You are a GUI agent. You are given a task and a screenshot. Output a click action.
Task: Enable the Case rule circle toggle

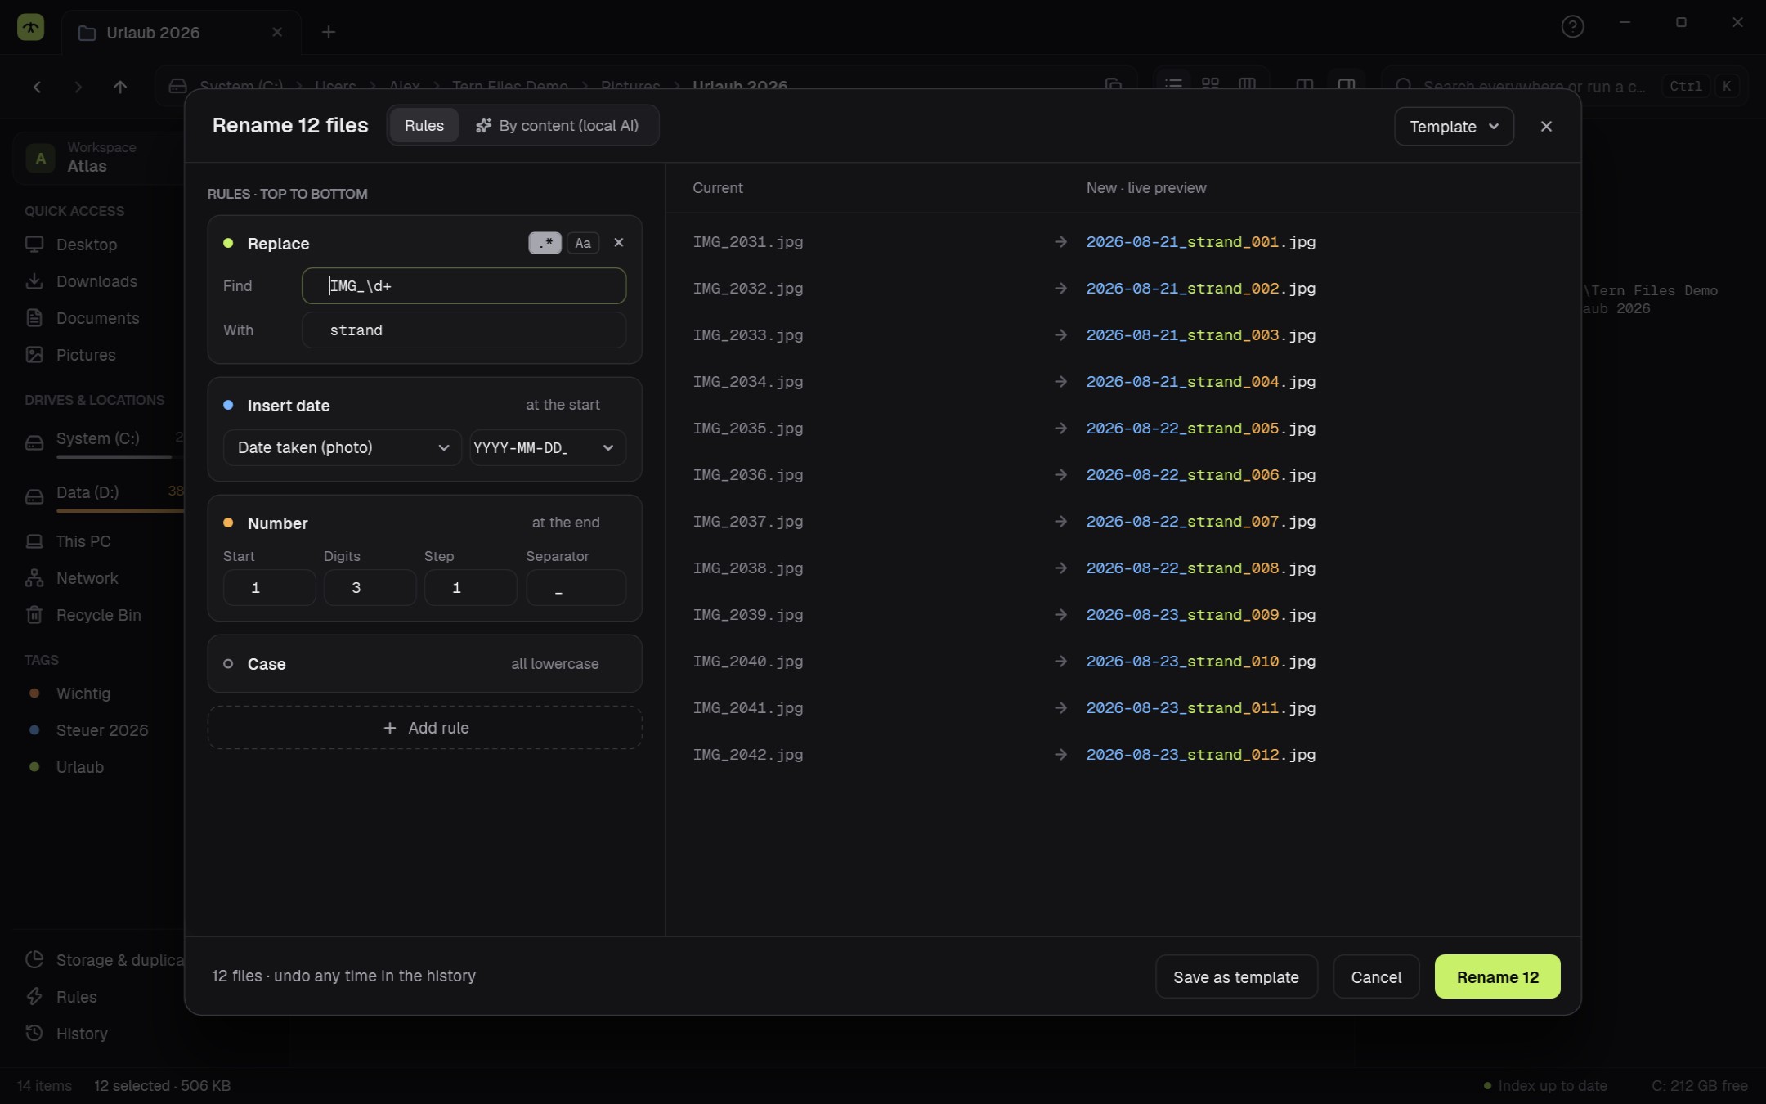(228, 663)
